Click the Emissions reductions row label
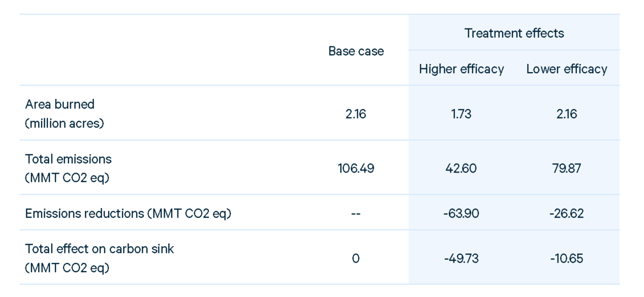 click(x=128, y=214)
